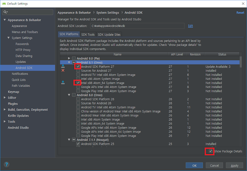Switch to SDK Tools tab
Viewport: 247px width, 171px height.
[88, 34]
